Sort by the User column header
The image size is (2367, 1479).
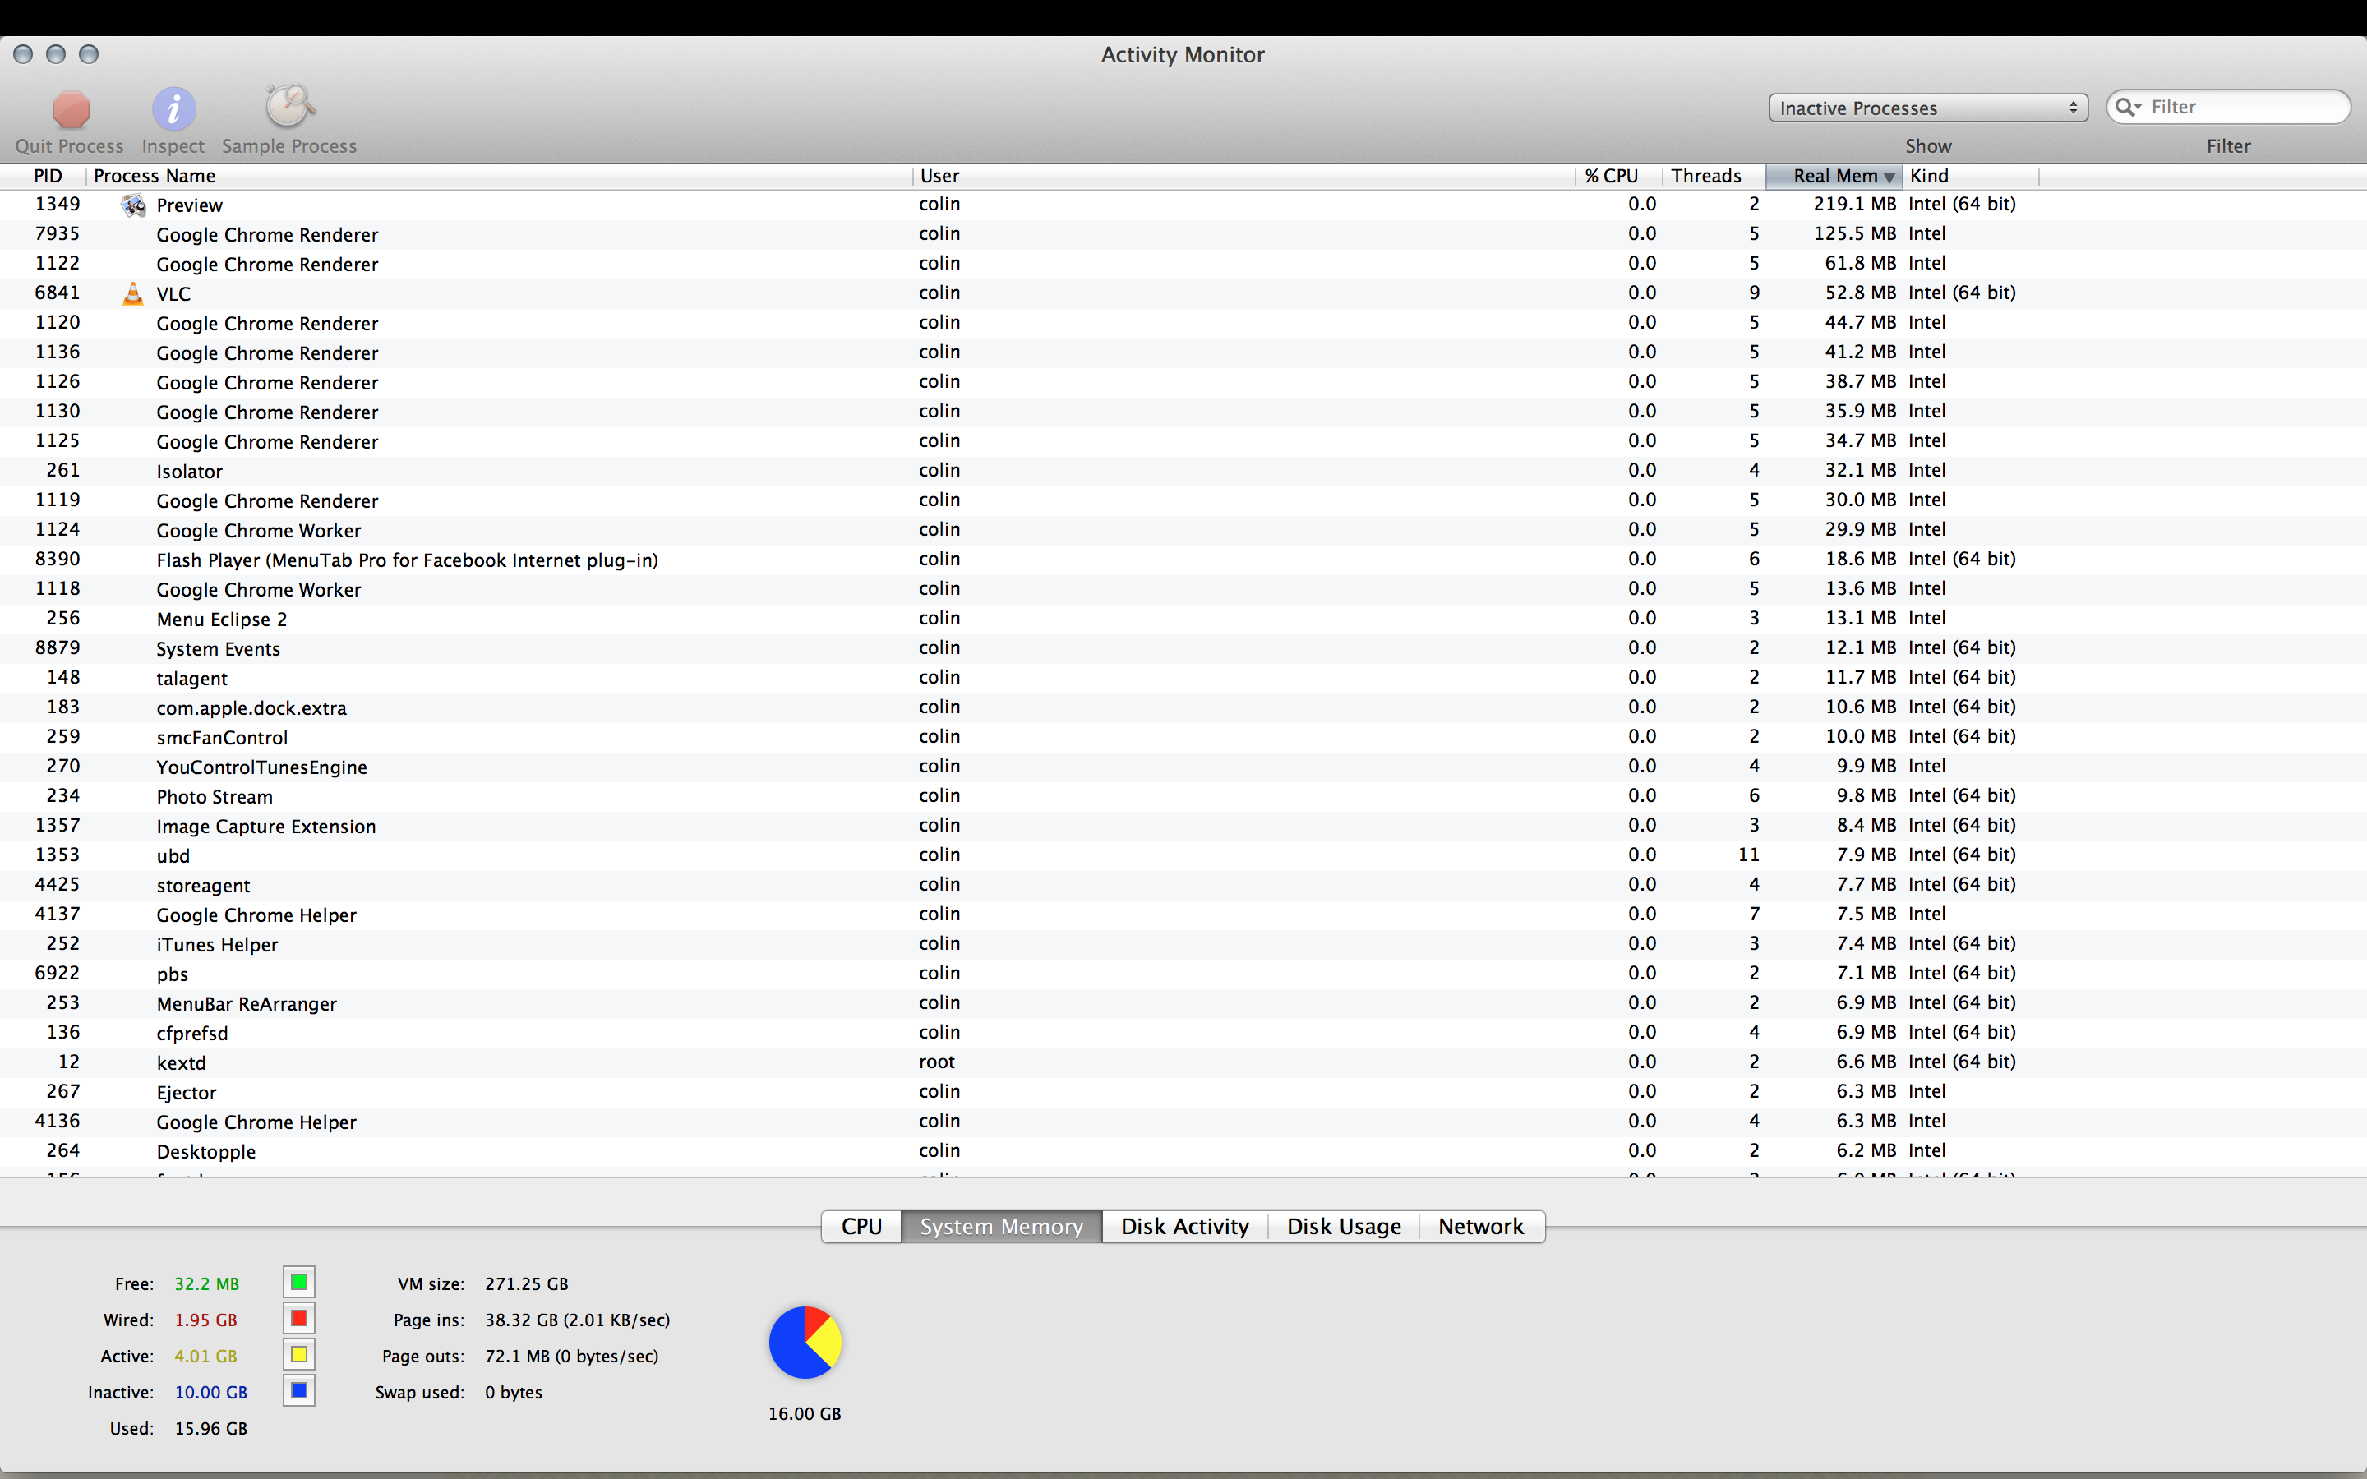pyautogui.click(x=1243, y=176)
